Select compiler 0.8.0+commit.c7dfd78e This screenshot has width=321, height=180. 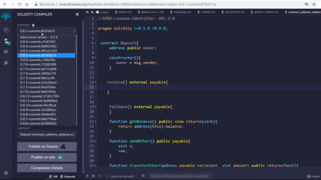click(46, 60)
